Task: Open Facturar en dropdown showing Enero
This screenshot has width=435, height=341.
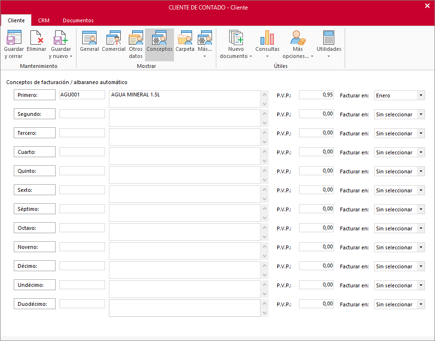Action: (399, 95)
